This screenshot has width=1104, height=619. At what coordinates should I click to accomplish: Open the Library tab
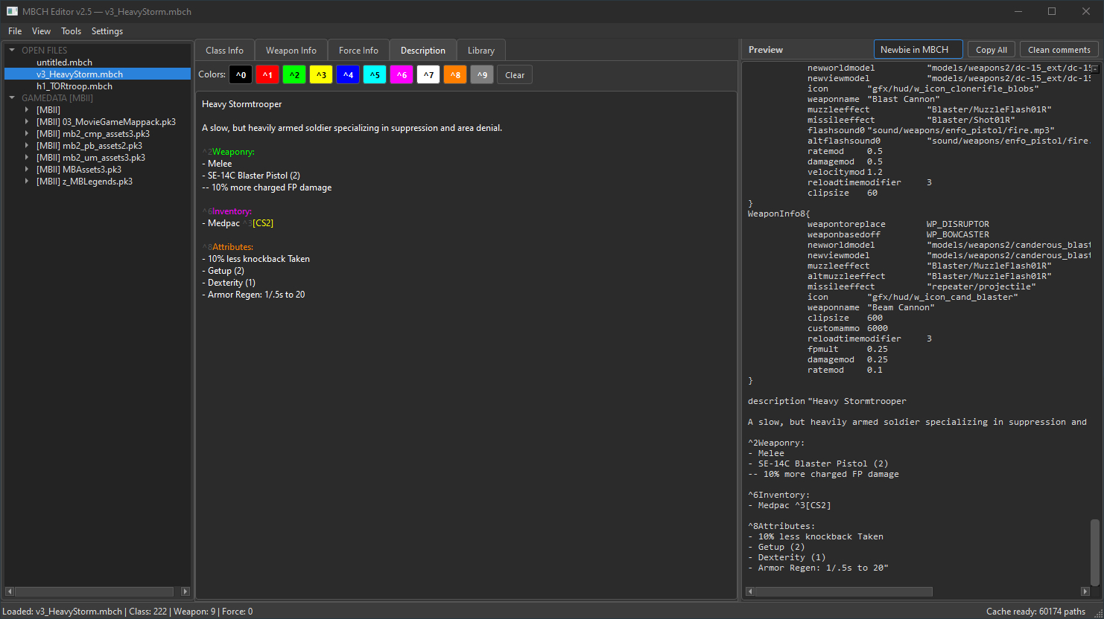click(x=481, y=51)
